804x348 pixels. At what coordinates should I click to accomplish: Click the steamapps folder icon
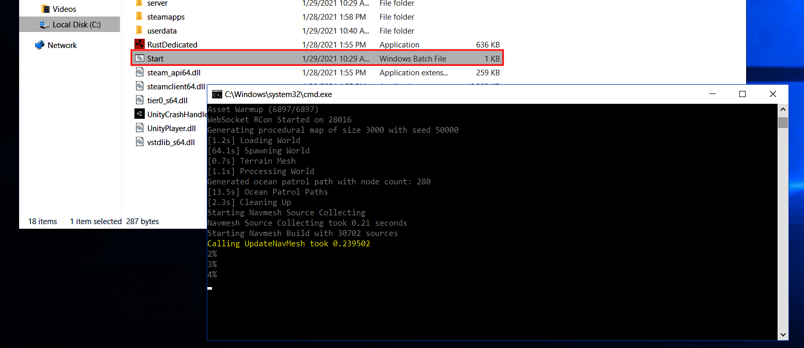pyautogui.click(x=139, y=17)
